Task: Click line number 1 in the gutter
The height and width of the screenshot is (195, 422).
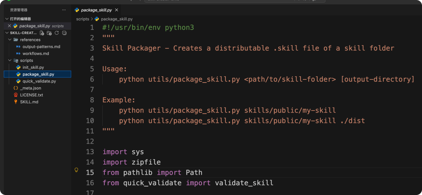Action: point(92,28)
